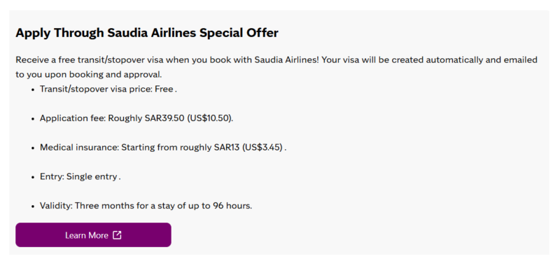
Task: Click the 'Medical insurance' label text
Action: pos(79,148)
